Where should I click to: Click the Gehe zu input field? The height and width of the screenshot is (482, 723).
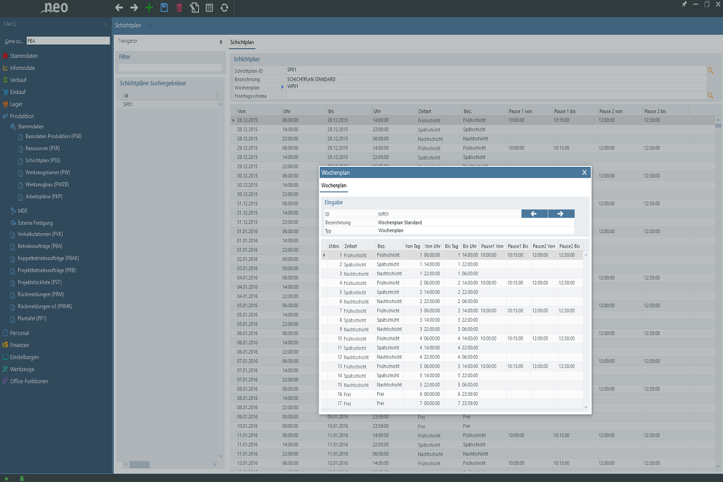coord(68,41)
